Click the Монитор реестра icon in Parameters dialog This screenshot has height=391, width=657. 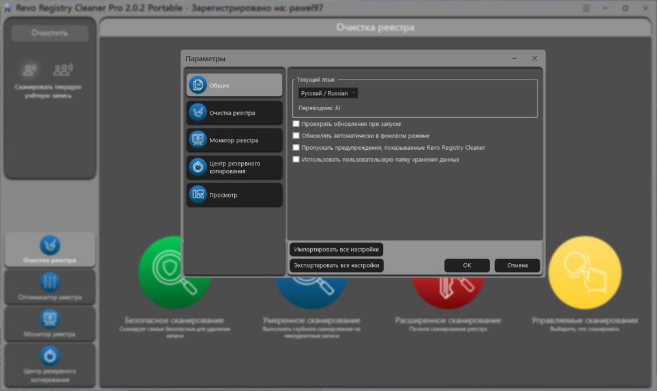(x=197, y=140)
